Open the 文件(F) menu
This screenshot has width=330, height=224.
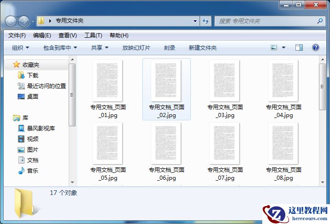(17, 35)
